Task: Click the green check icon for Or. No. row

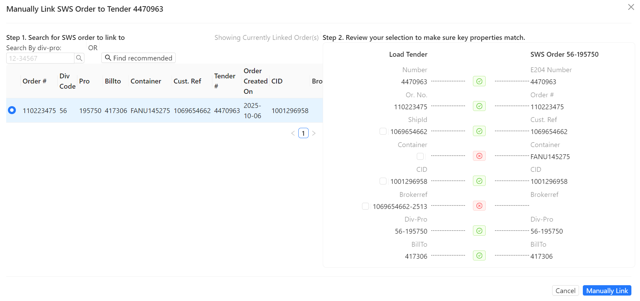Action: (x=479, y=106)
